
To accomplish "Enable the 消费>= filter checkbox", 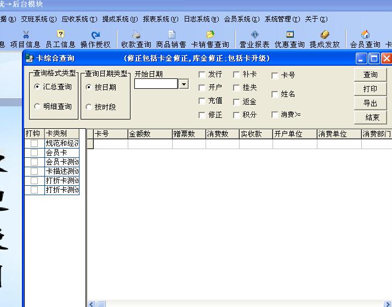I will 275,115.
